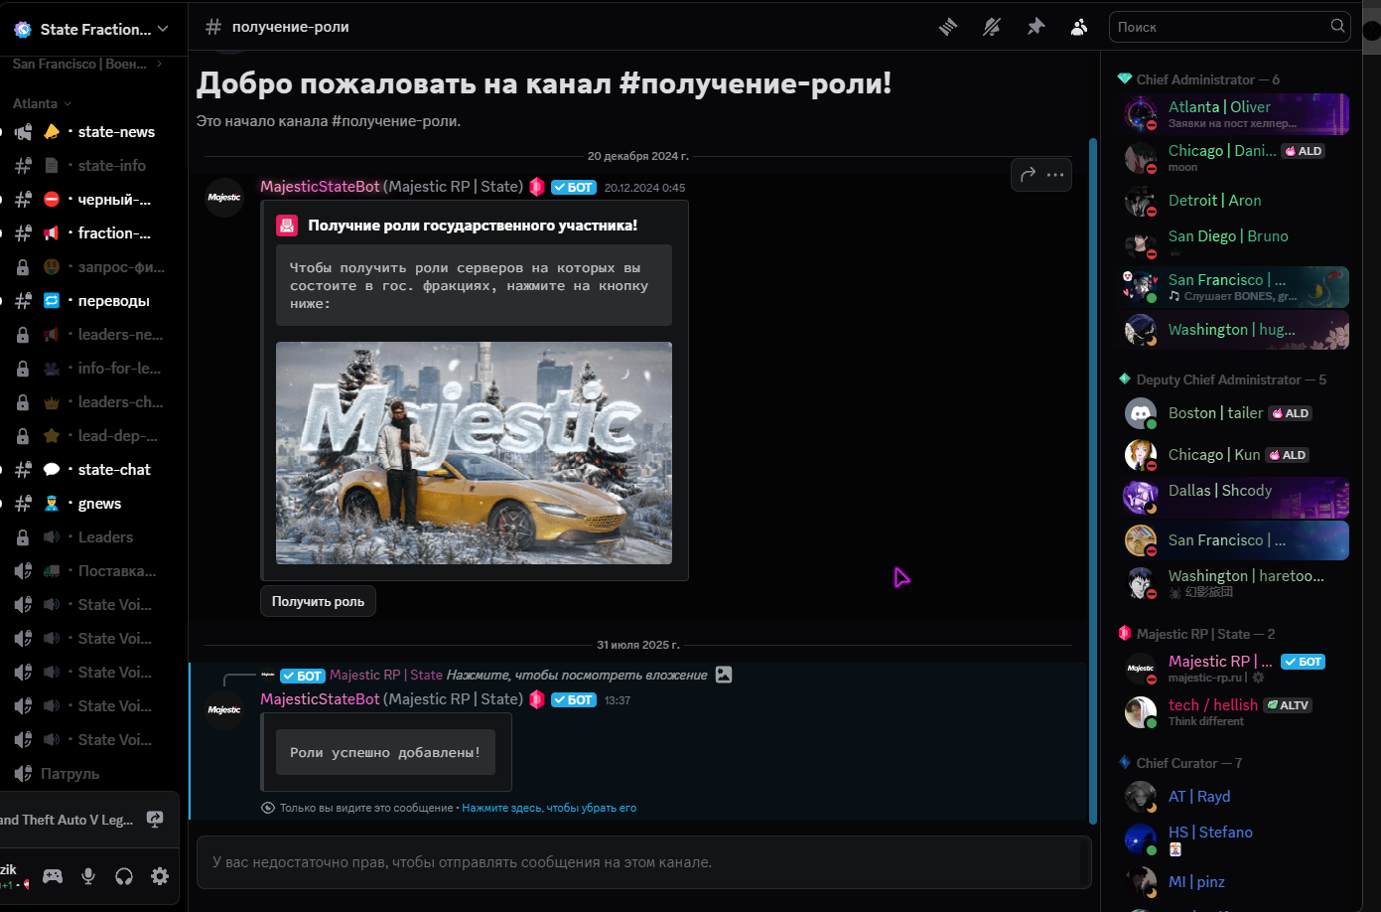Jump to replied message preview text

[577, 675]
